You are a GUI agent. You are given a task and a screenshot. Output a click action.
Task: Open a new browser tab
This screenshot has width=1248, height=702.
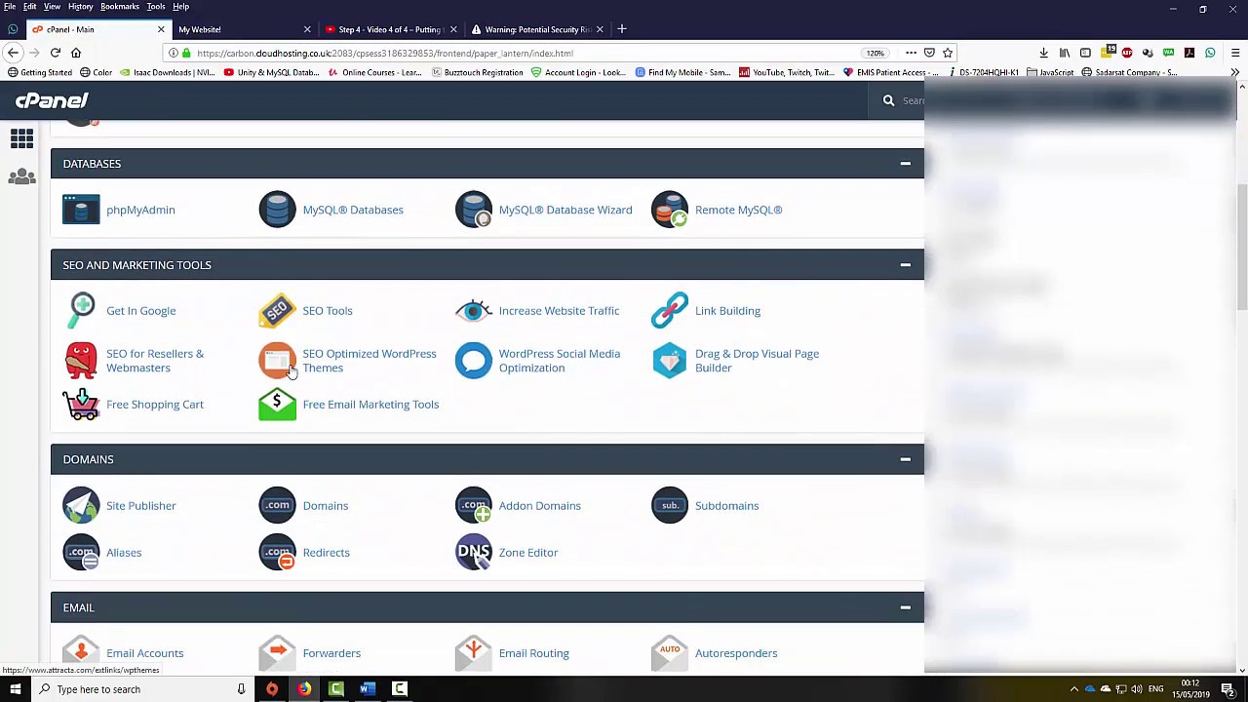621,29
